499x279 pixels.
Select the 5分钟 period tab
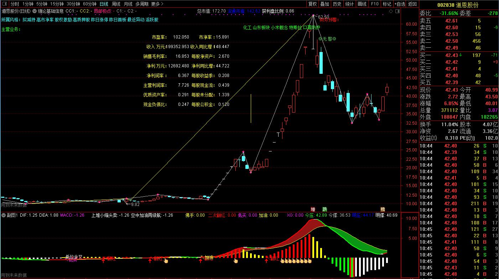click(42, 4)
